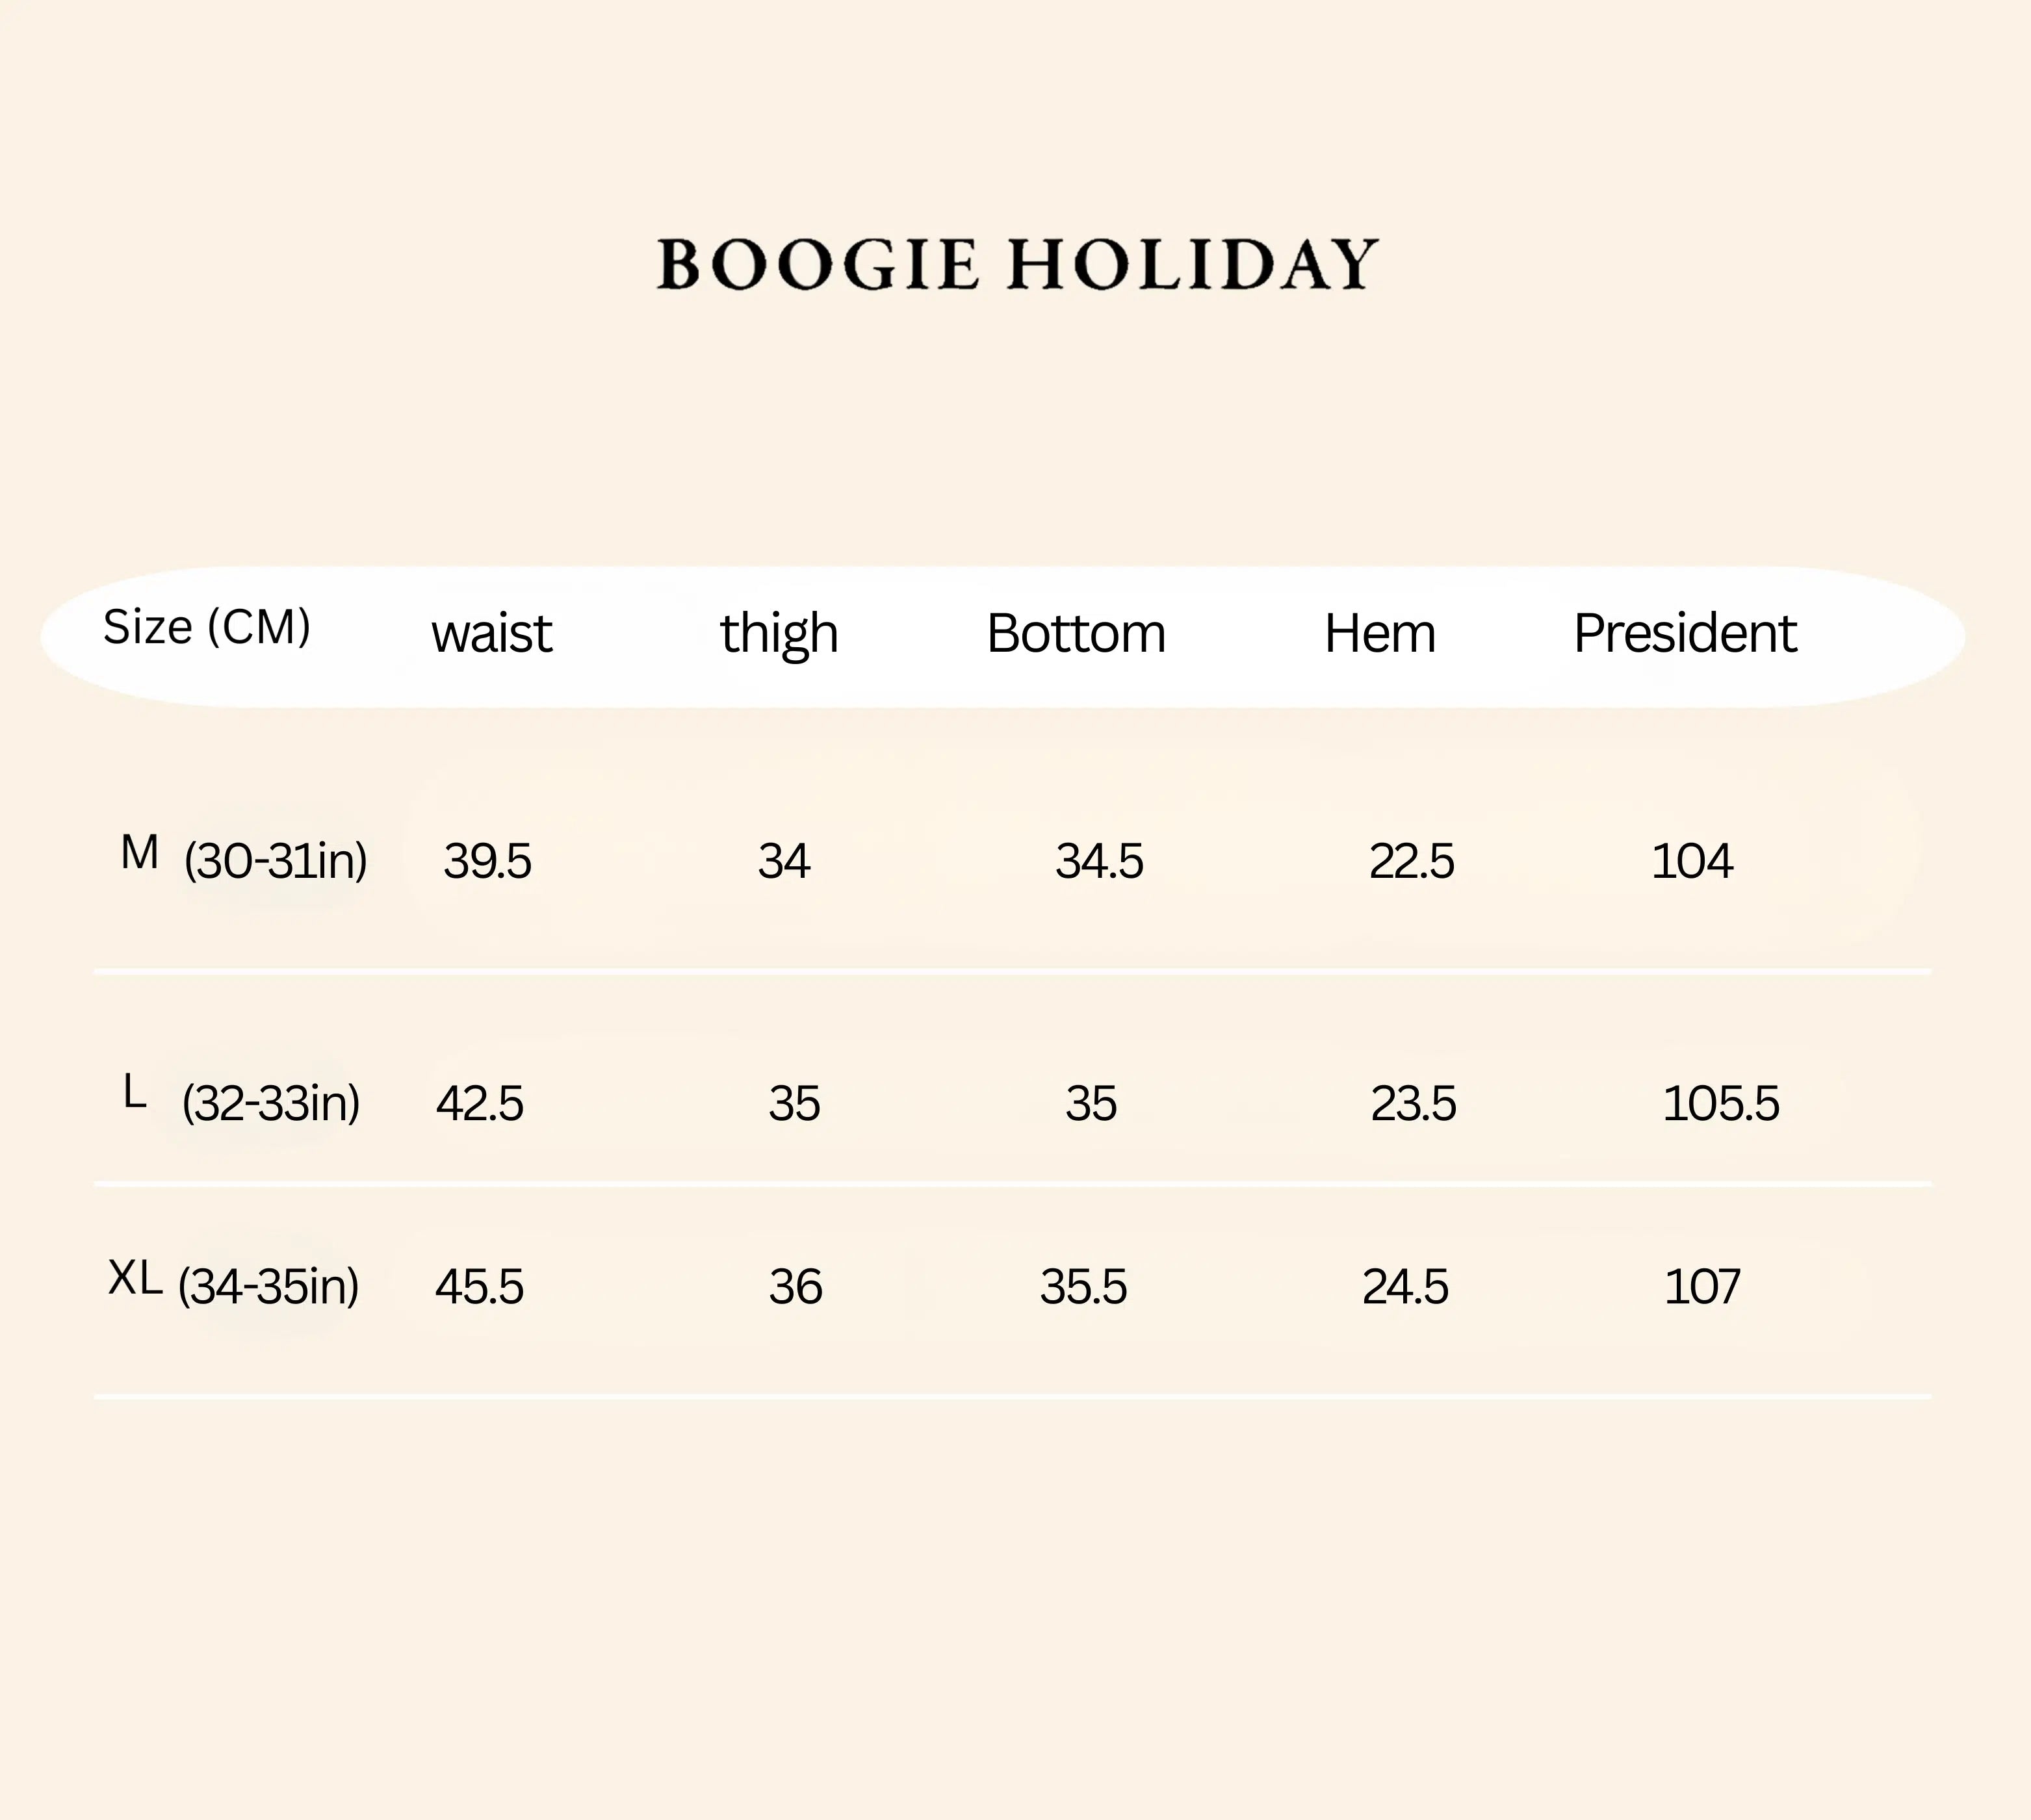Click the waist column header
Image resolution: width=2031 pixels, height=1820 pixels.
(x=491, y=633)
